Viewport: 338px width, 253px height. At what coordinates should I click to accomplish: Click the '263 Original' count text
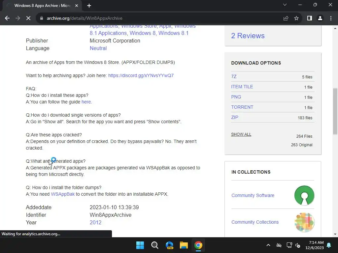302,145
